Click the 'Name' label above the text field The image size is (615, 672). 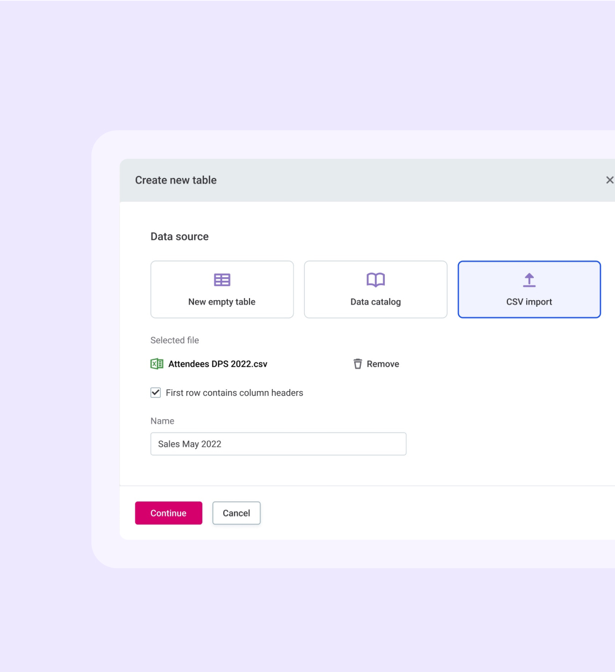[162, 421]
